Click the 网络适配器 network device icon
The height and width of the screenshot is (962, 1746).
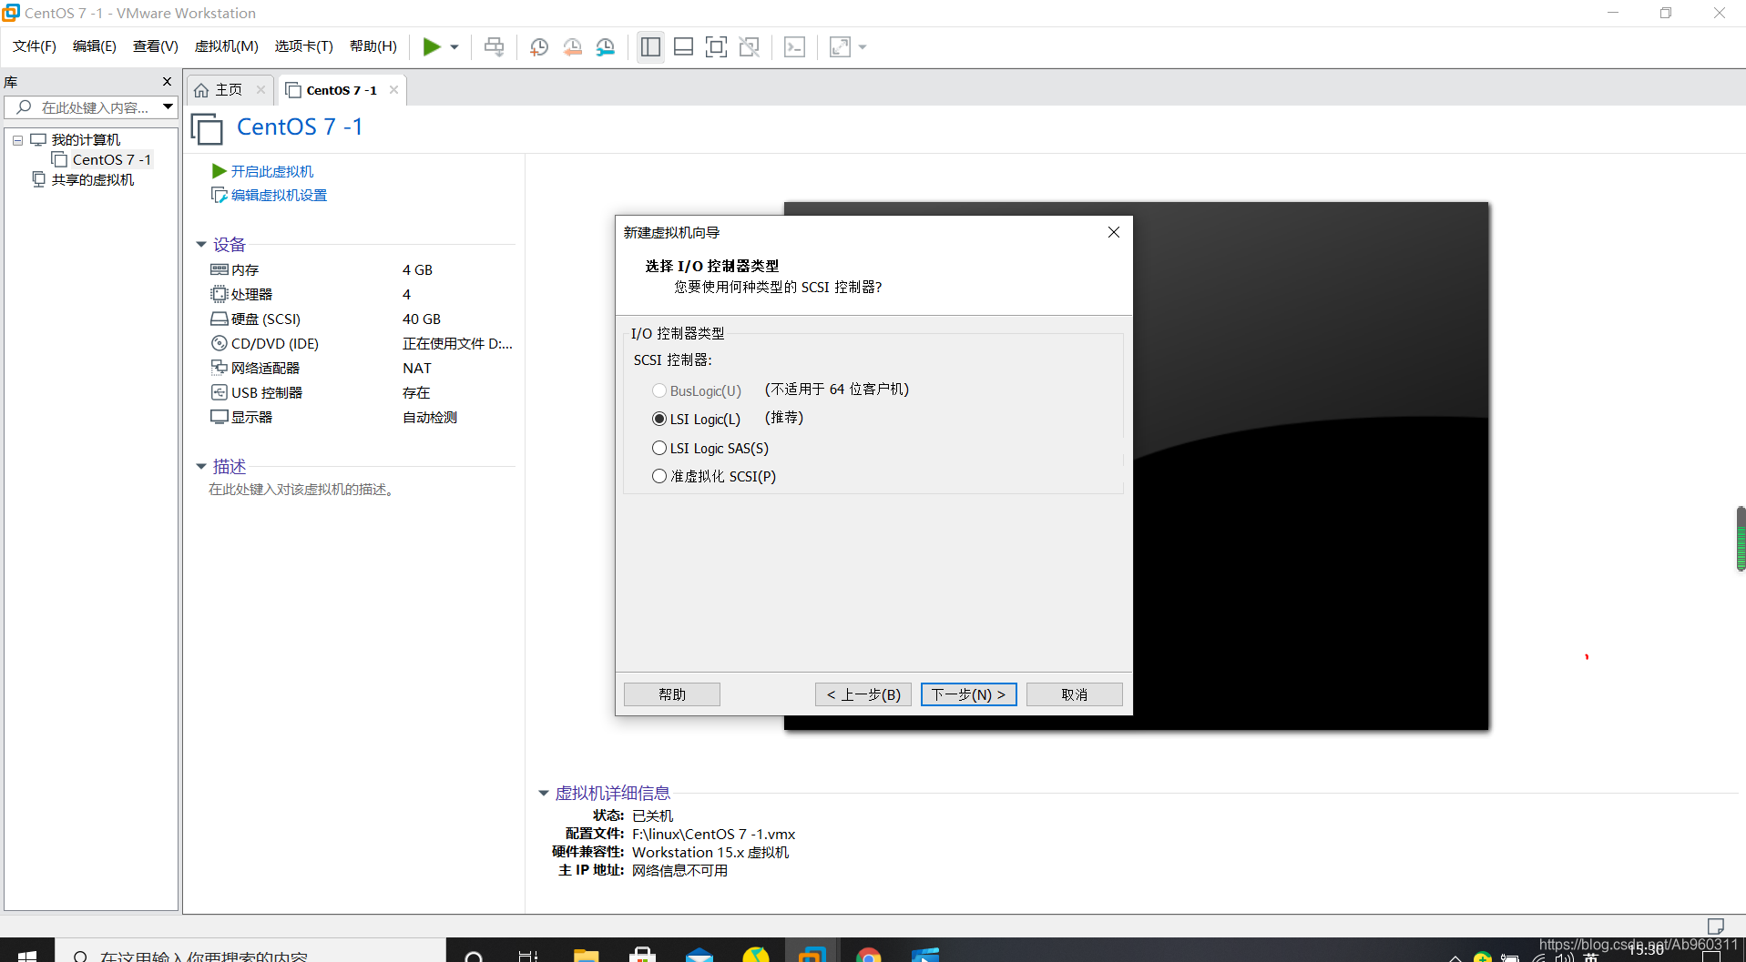(219, 368)
